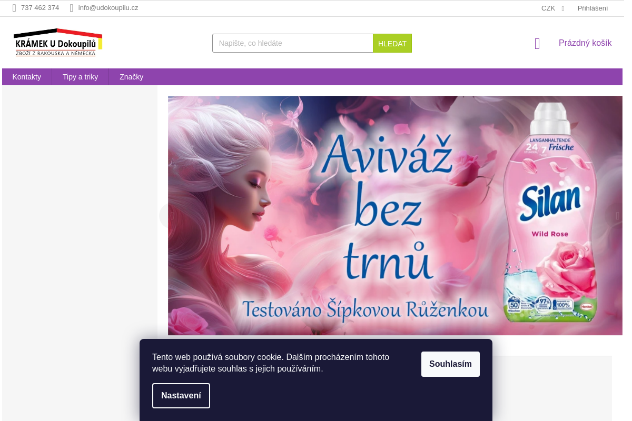
Task: Go to the previous banner slide arrow
Action: pos(172,215)
